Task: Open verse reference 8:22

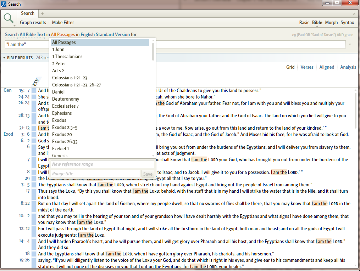Action: pyautogui.click(x=25, y=203)
